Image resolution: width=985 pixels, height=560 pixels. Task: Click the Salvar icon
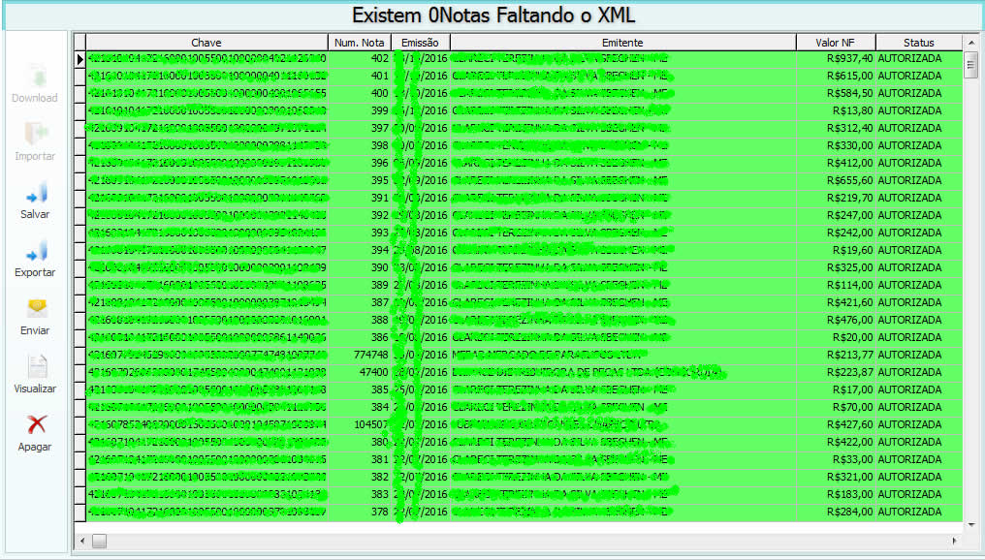tap(36, 193)
